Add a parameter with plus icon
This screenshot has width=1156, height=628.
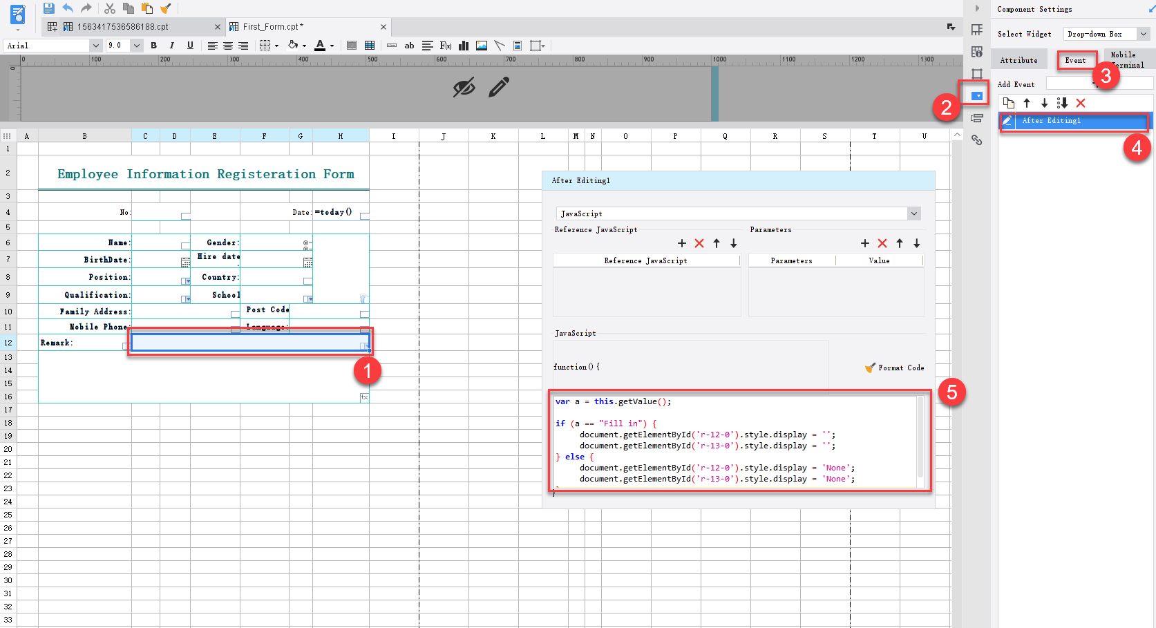[865, 243]
